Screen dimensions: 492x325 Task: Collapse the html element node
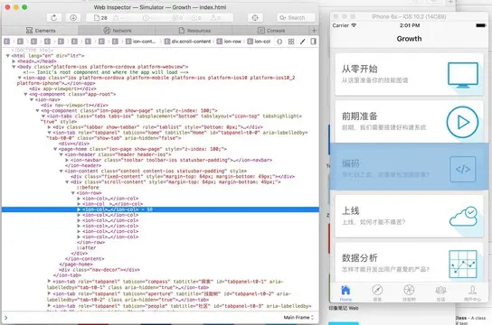8,56
